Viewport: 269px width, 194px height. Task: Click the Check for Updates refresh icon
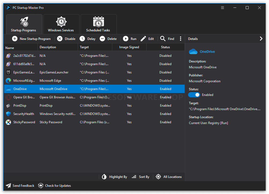click(x=41, y=186)
